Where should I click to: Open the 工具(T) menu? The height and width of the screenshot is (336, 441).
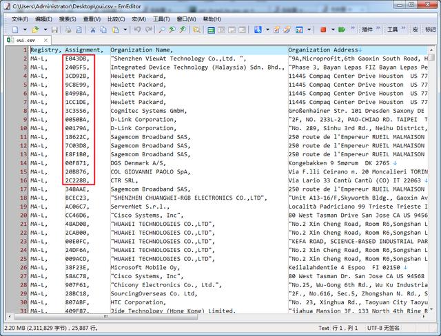coord(161,19)
